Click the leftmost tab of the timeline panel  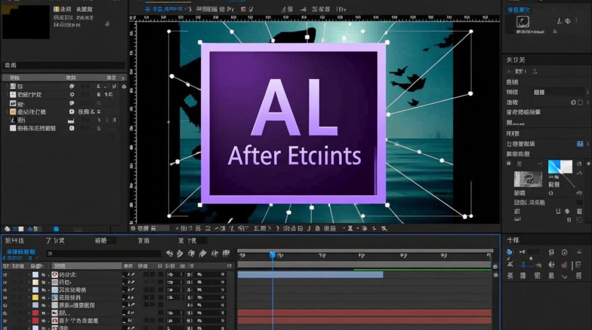click(x=15, y=241)
